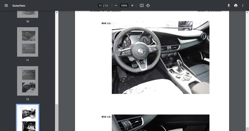This screenshot has width=249, height=131.
Task: Click the air vent photo in Bild 12
Action: 161,123
